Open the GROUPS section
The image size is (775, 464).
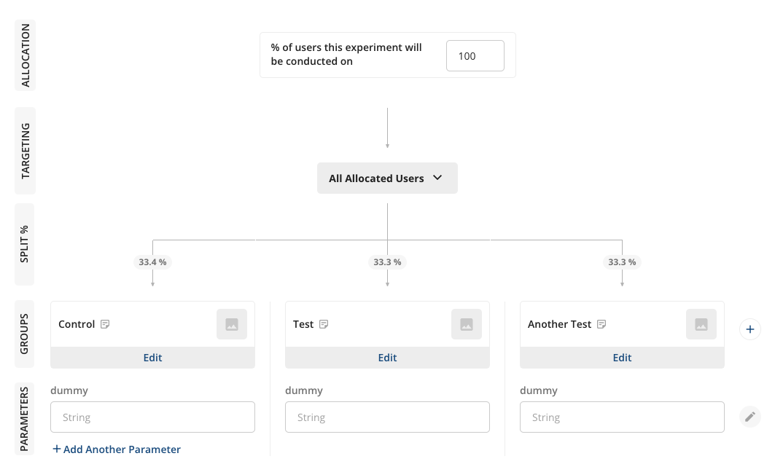[25, 334]
